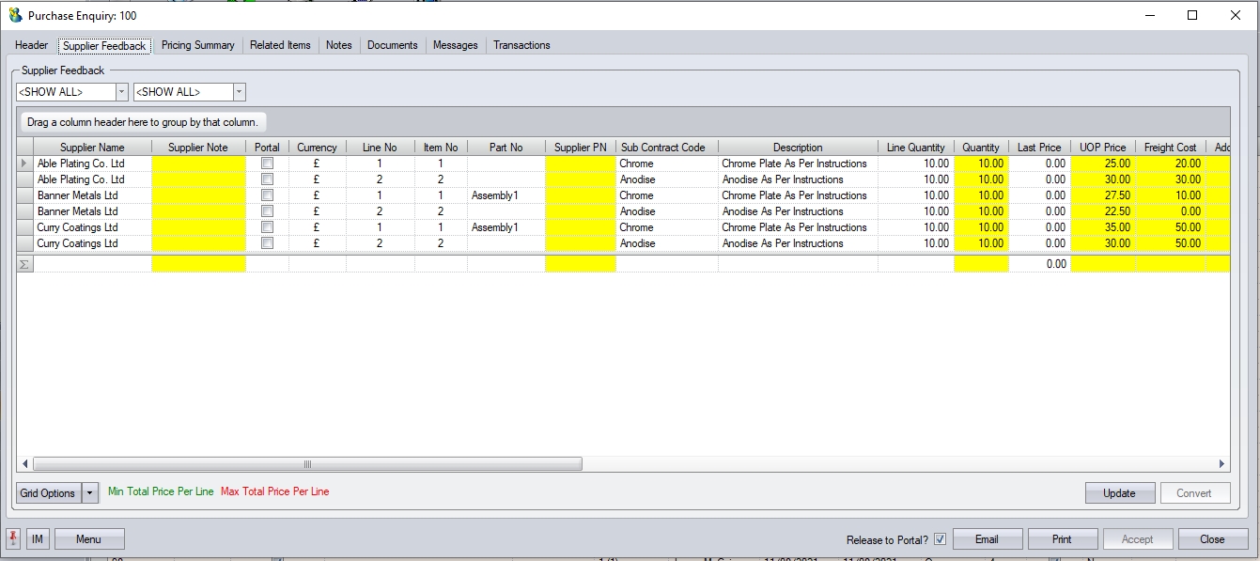This screenshot has height=561, width=1260.
Task: Toggle the Release to Portal checkbox
Action: click(940, 539)
